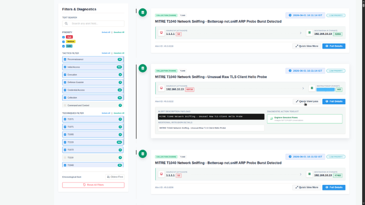Click destination server icon next to port 42856
This screenshot has height=205, width=365.
[309, 33]
